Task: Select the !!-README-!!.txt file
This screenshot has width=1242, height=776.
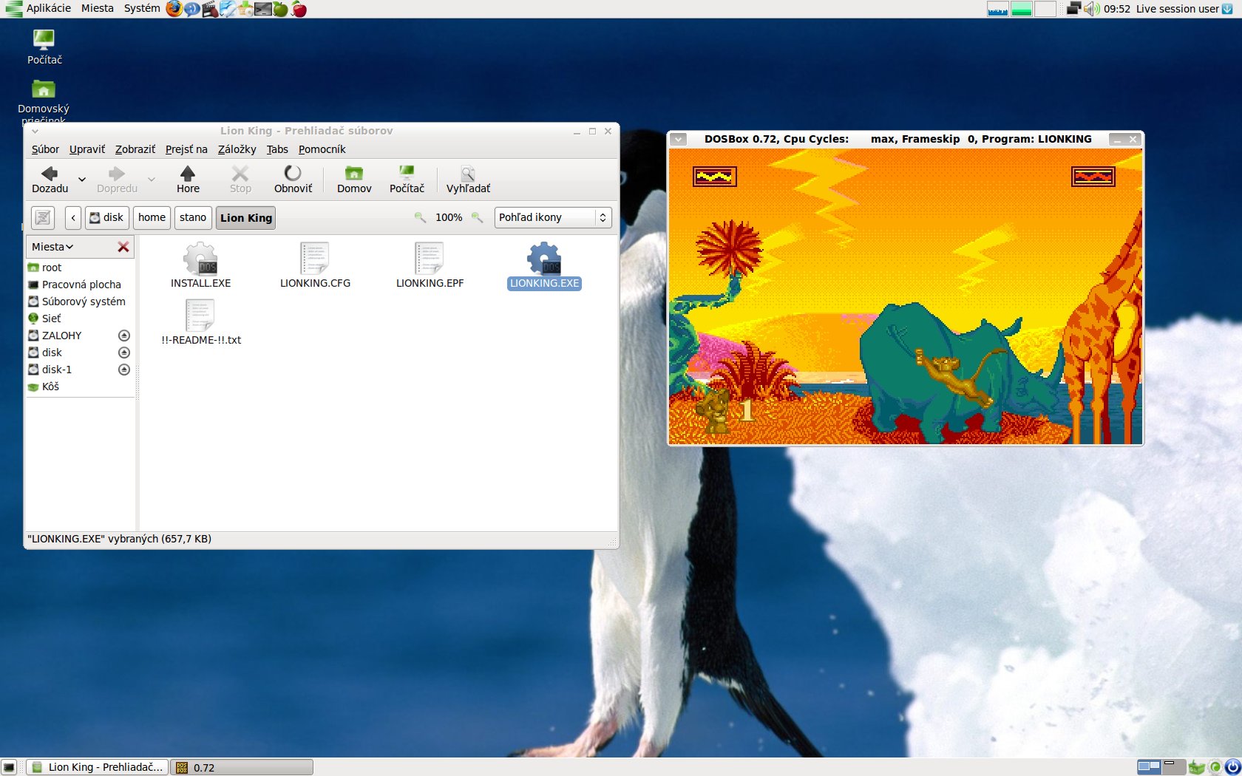Action: 201,323
